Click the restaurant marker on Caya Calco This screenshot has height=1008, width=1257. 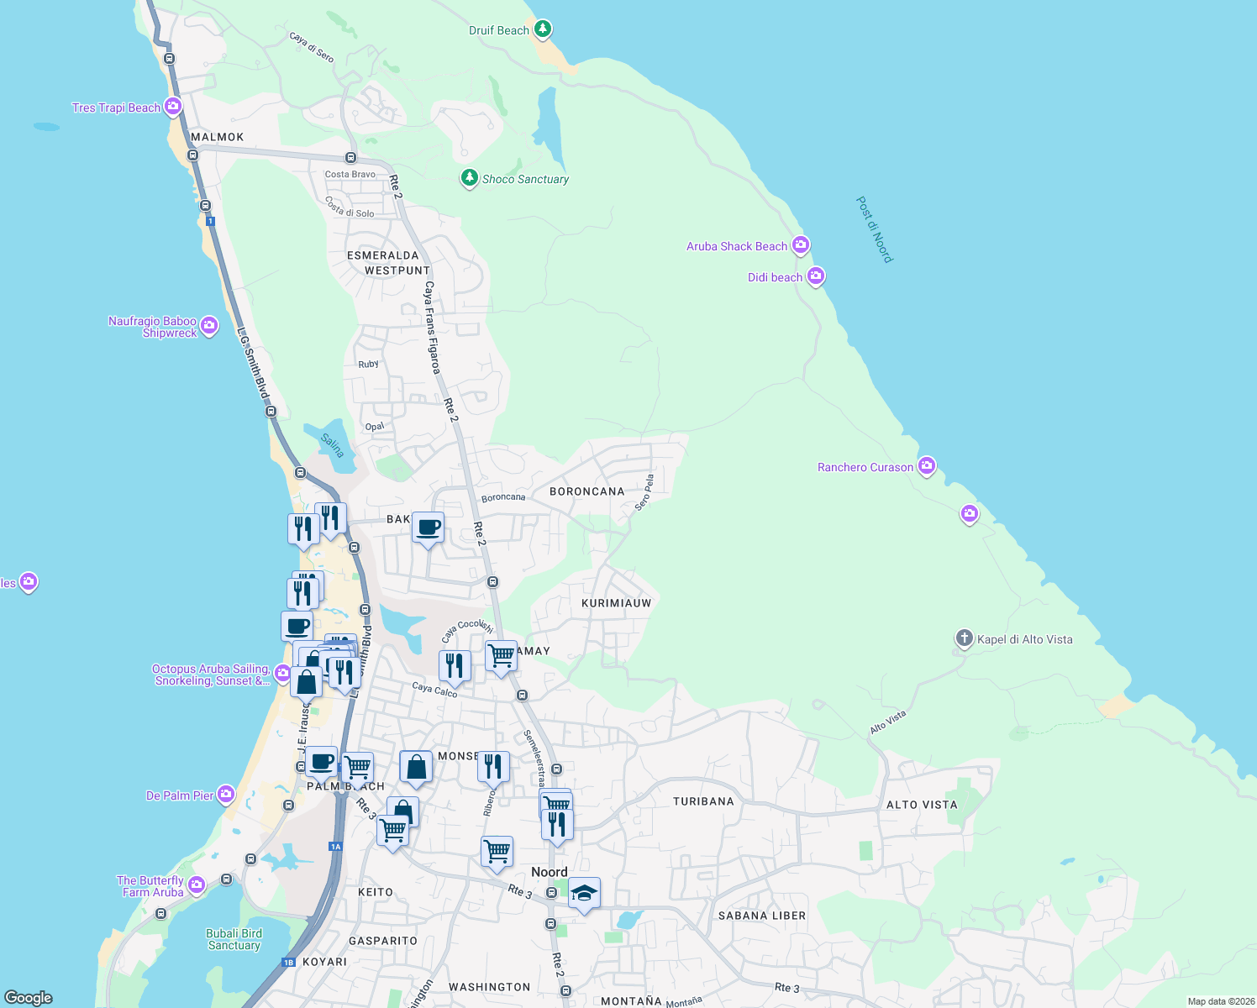coord(455,663)
